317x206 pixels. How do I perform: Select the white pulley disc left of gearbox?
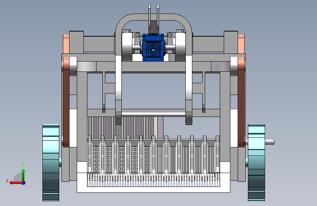point(127,47)
